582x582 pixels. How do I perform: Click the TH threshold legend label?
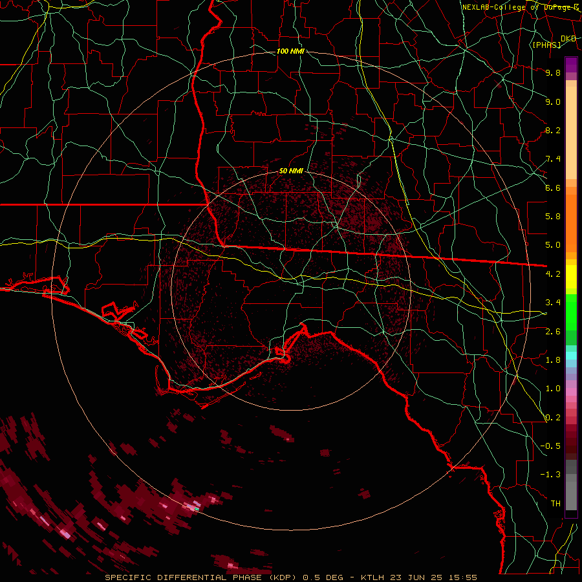click(x=555, y=504)
